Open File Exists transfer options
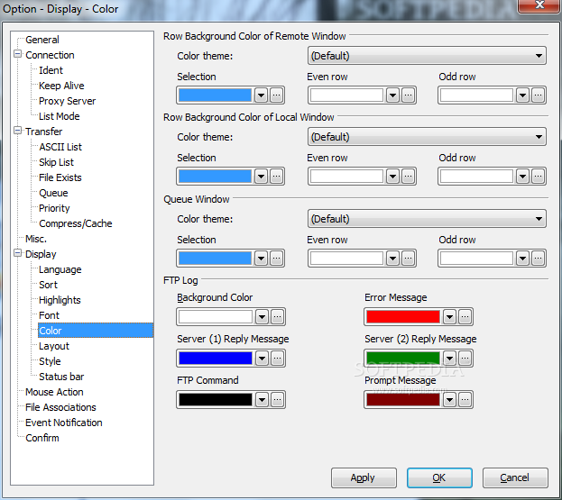The image size is (562, 500). pos(60,177)
